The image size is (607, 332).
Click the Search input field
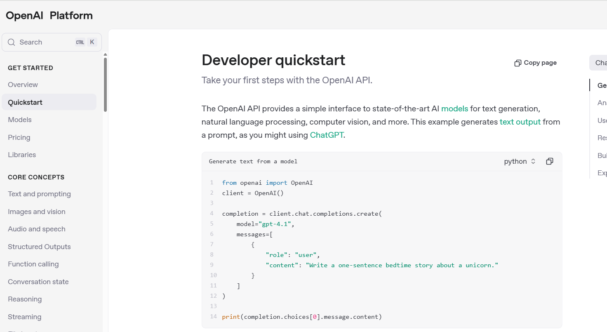coord(52,42)
